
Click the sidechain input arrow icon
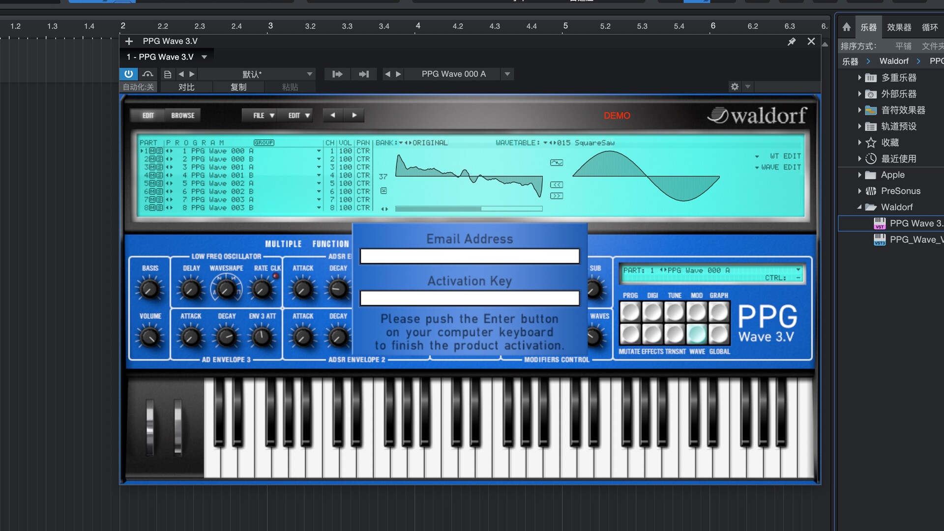(337, 74)
